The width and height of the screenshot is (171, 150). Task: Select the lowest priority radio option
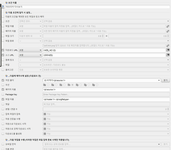click(x=48, y=85)
